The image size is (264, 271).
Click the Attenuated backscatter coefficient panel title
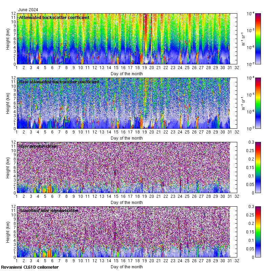coord(54,17)
